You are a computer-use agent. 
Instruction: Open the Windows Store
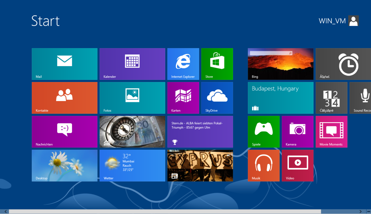coord(217,64)
